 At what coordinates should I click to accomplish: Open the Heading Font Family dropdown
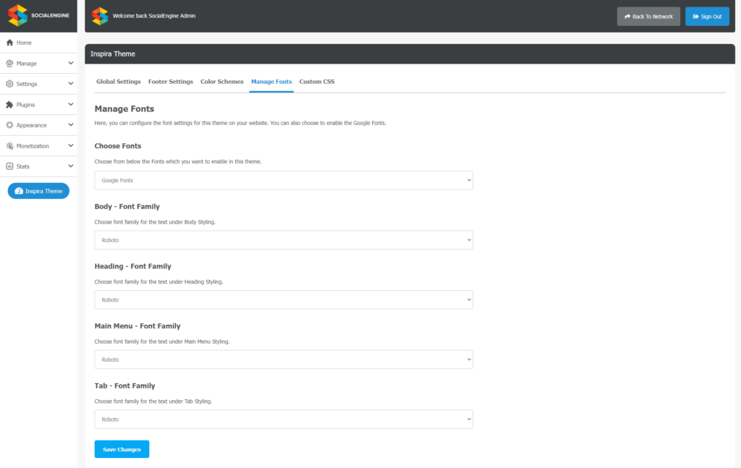(284, 300)
